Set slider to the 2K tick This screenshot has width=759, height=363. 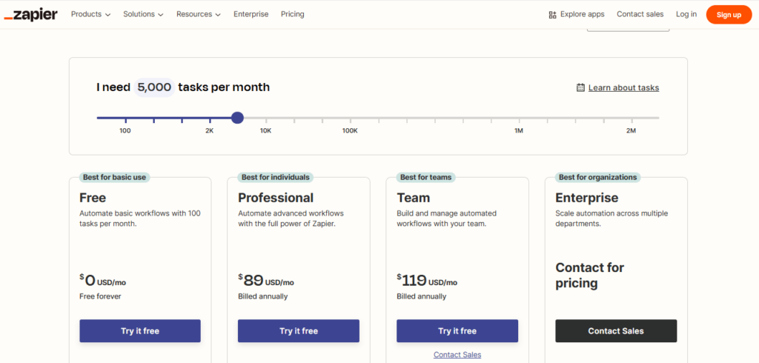[x=210, y=119]
